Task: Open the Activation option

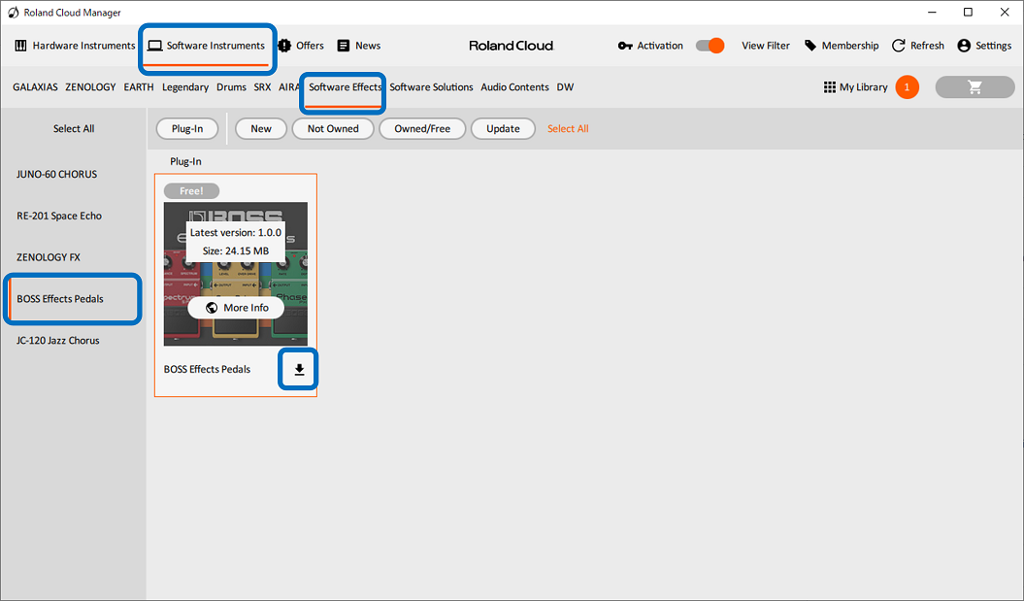Action: [650, 46]
